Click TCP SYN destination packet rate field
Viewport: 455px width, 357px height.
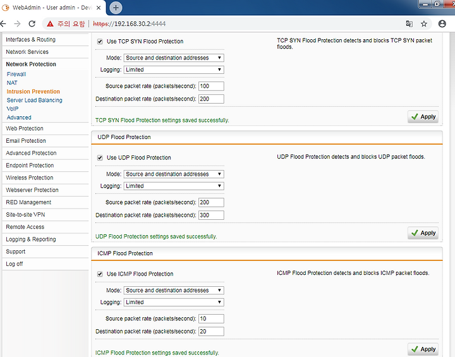click(211, 99)
